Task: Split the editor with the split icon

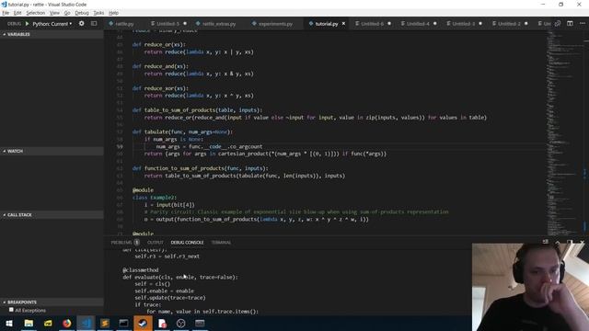Action: tap(570, 23)
